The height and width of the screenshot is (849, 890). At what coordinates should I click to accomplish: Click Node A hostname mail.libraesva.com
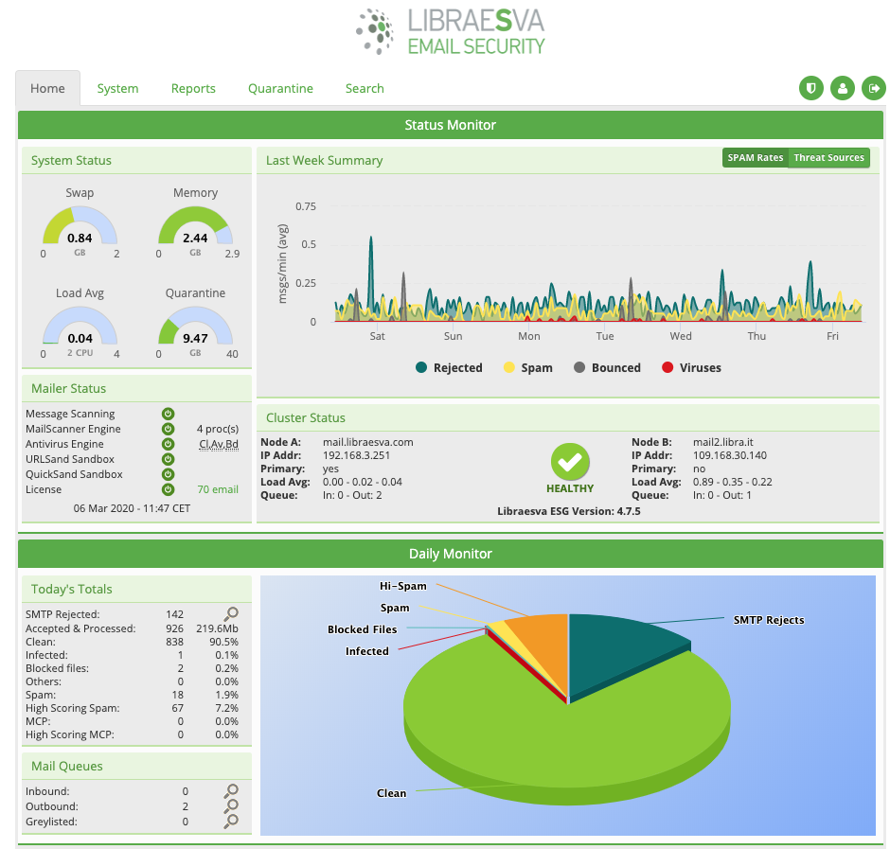(367, 442)
